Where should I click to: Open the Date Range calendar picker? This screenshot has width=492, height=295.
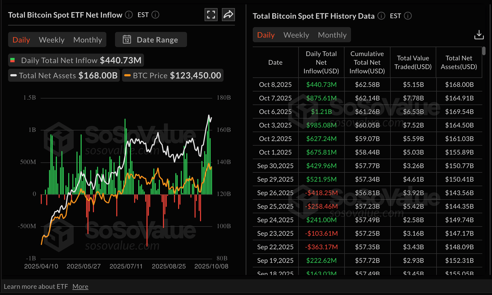(151, 40)
